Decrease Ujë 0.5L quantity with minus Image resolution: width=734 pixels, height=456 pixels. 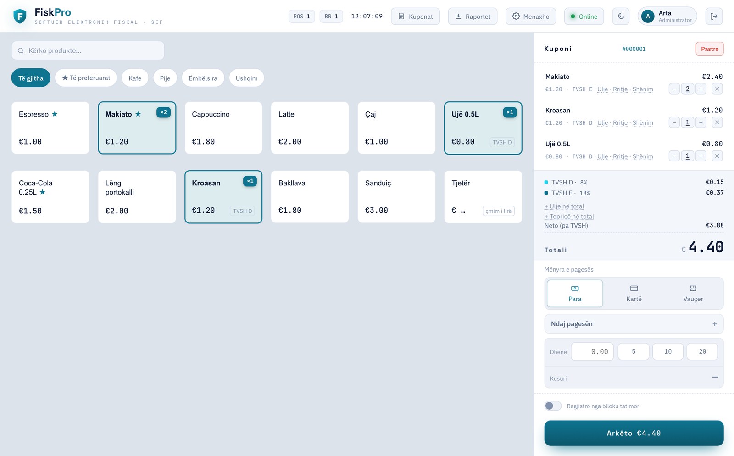[x=674, y=156]
